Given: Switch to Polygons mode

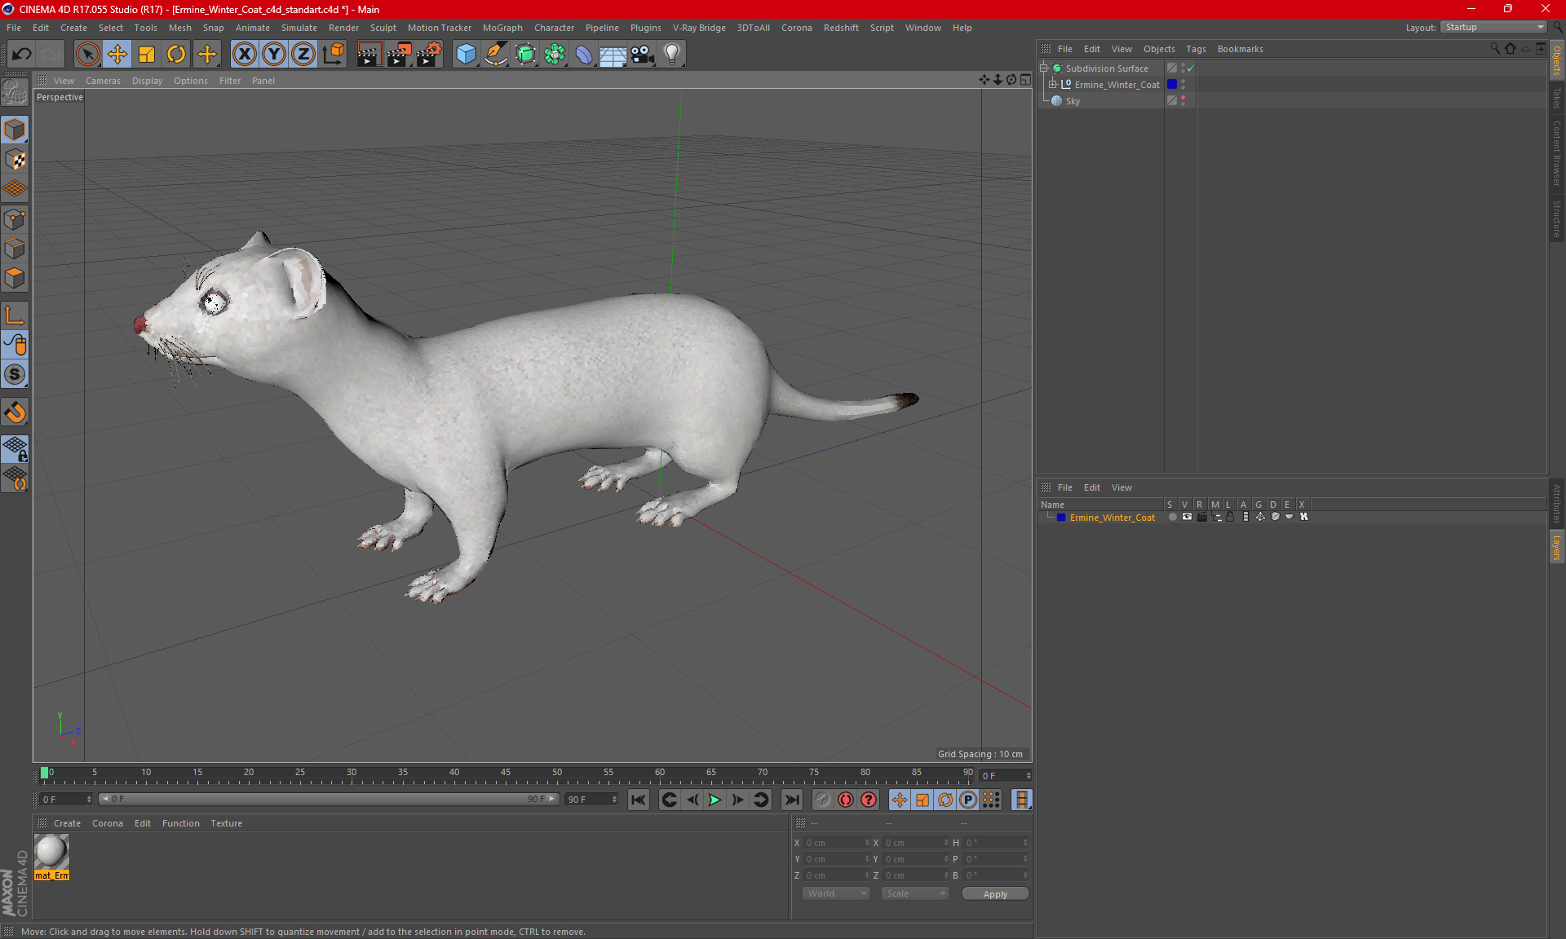Looking at the screenshot, I should (15, 279).
